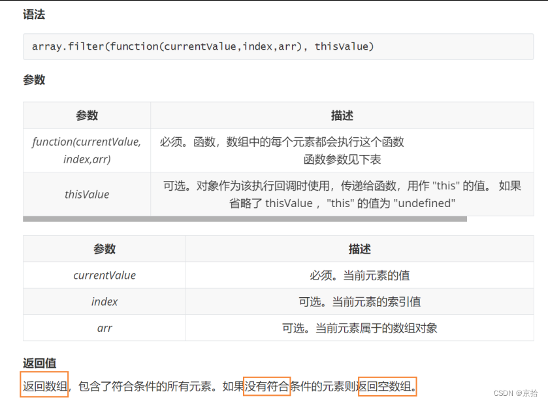Click the 'arr' parameter cell
This screenshot has height=403, width=548.
click(105, 328)
